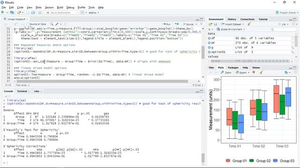Inspect the g list with magnifier
Viewport: 300px width, 168px height.
pyautogui.click(x=292, y=48)
